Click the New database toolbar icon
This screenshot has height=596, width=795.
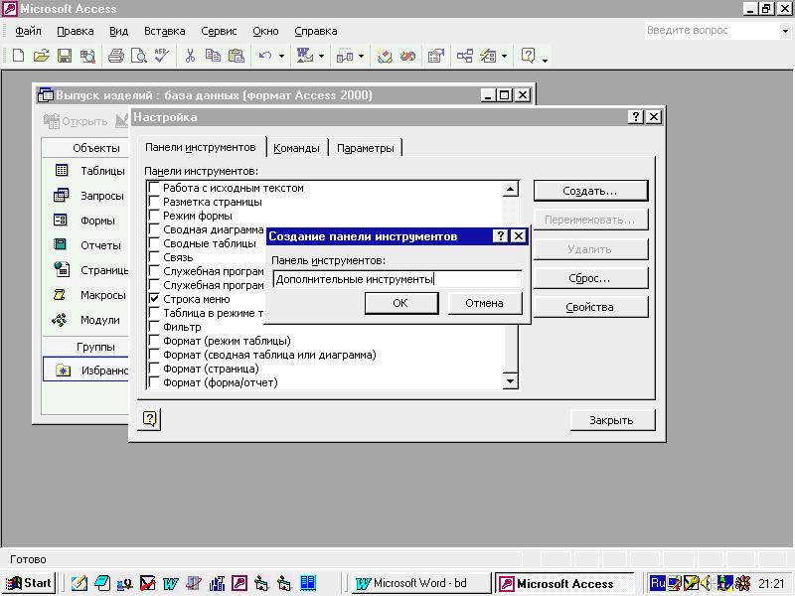click(18, 56)
